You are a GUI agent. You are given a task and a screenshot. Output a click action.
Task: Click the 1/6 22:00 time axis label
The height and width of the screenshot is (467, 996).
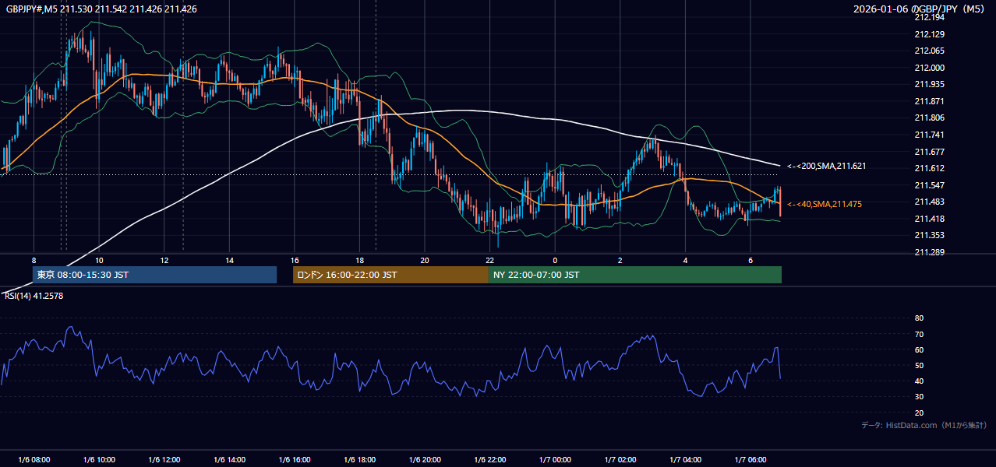pyautogui.click(x=489, y=459)
